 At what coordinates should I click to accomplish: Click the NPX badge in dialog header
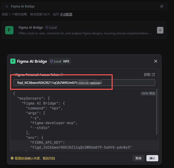(x=66, y=61)
